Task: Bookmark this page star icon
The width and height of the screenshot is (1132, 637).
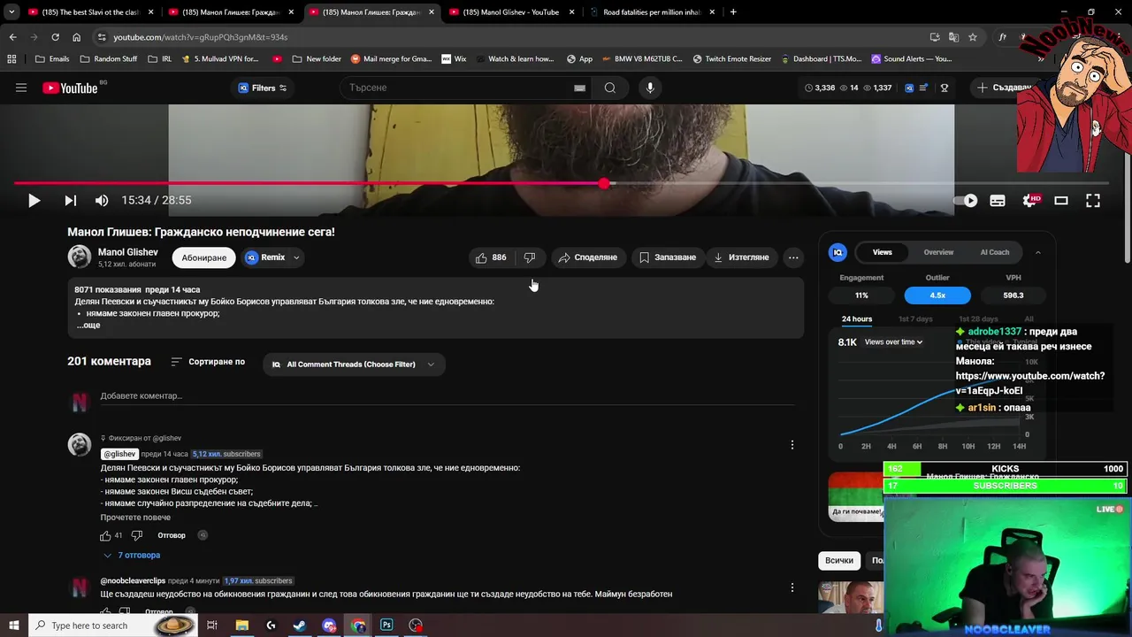Action: coord(973,37)
